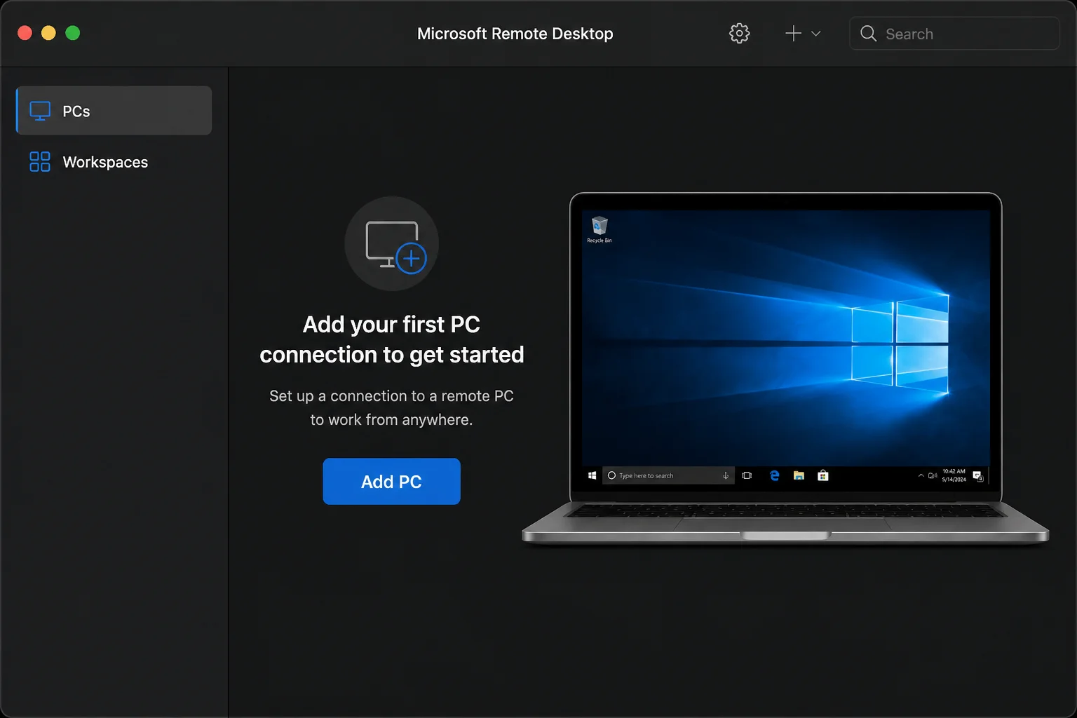Open the settings gear in the title bar
This screenshot has width=1077, height=718.
click(739, 33)
